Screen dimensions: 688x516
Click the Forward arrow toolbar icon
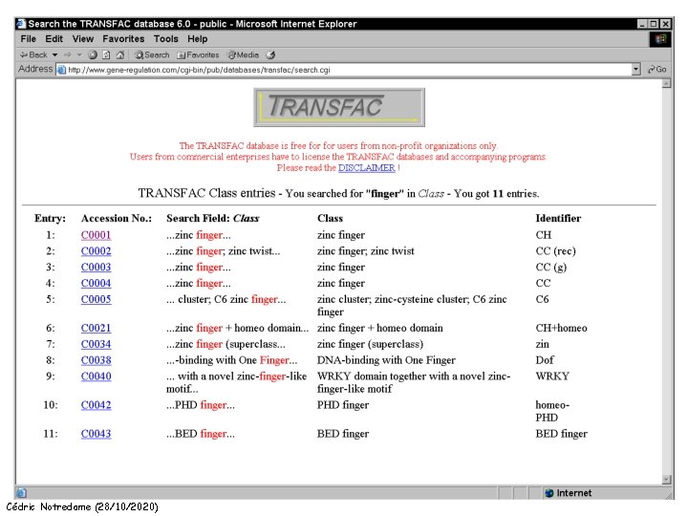coord(68,54)
